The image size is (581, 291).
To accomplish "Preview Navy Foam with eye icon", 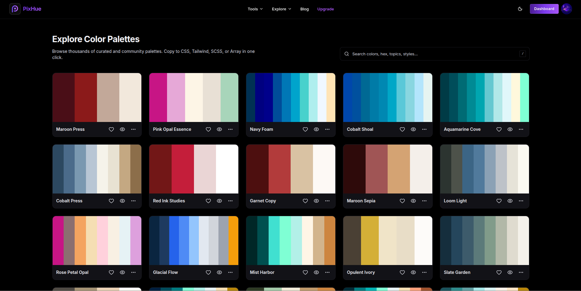I will [x=316, y=129].
